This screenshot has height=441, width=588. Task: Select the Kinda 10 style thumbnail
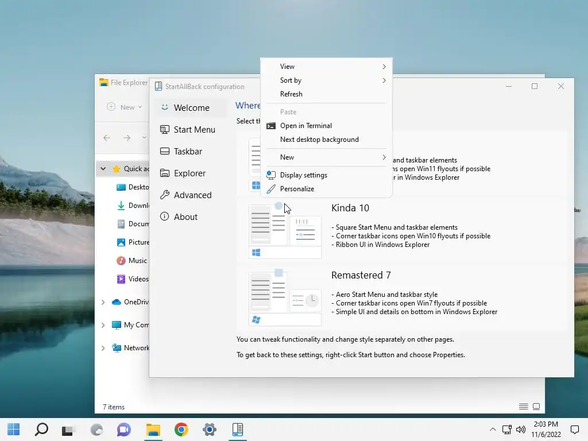(x=285, y=231)
